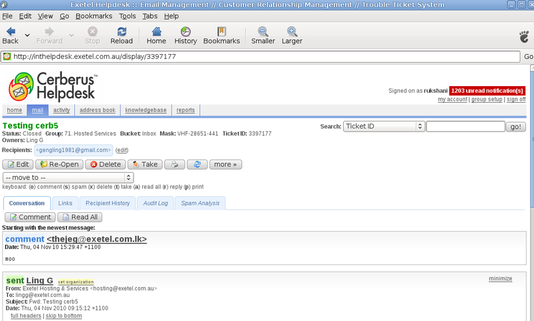This screenshot has width=534, height=321.
Task: Click the Delete ticket button
Action: coord(105,164)
